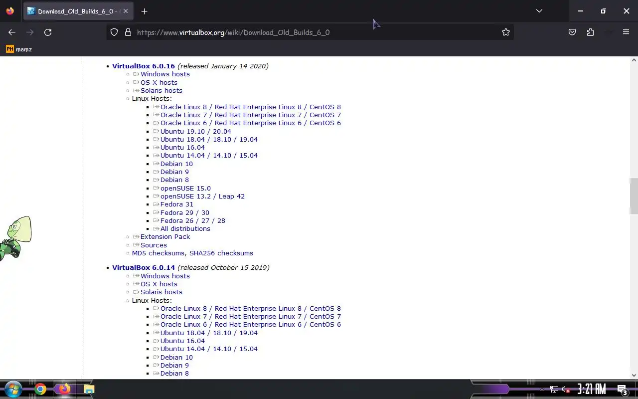Screen dimensions: 638x399
Task: Open Fedora 29 / 30 download link
Action: coord(184,212)
